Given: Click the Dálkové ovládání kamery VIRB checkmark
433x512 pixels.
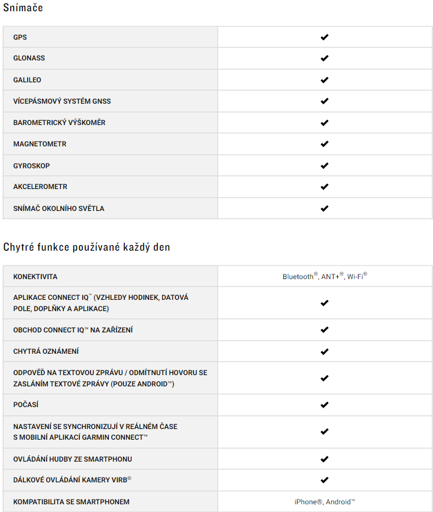Looking at the screenshot, I should click(324, 480).
